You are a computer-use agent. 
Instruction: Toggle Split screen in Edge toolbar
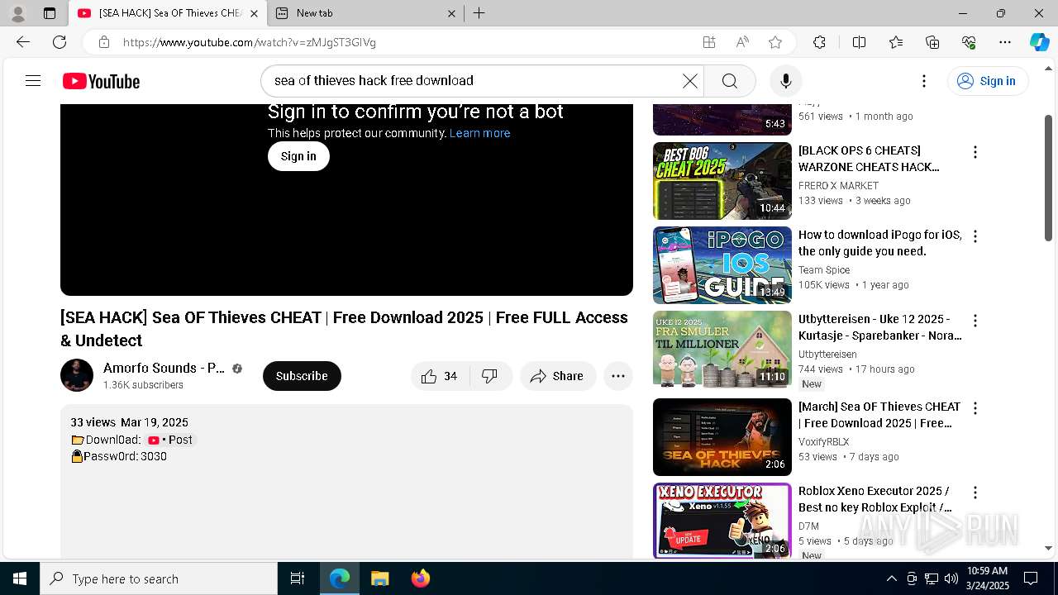pos(859,42)
